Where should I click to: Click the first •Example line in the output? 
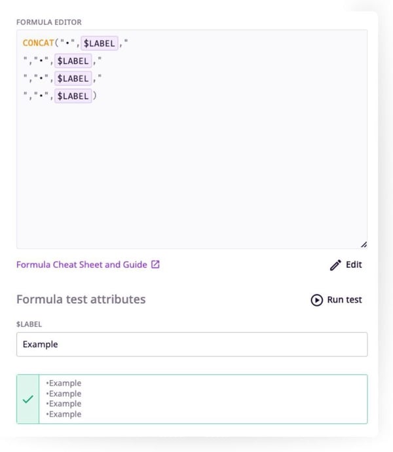point(64,383)
